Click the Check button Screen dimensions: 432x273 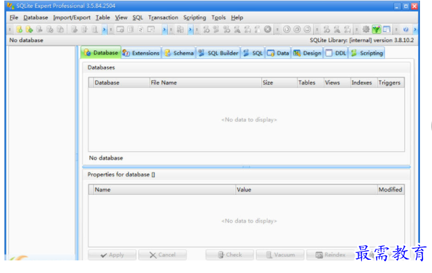230,255
